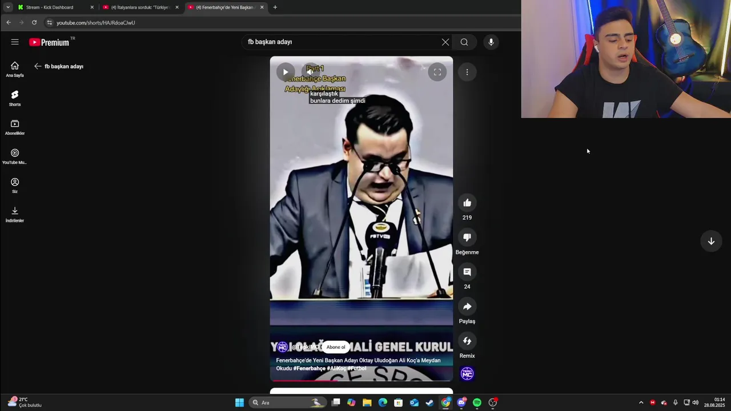Open File Explorer in the taskbar

tap(367, 402)
